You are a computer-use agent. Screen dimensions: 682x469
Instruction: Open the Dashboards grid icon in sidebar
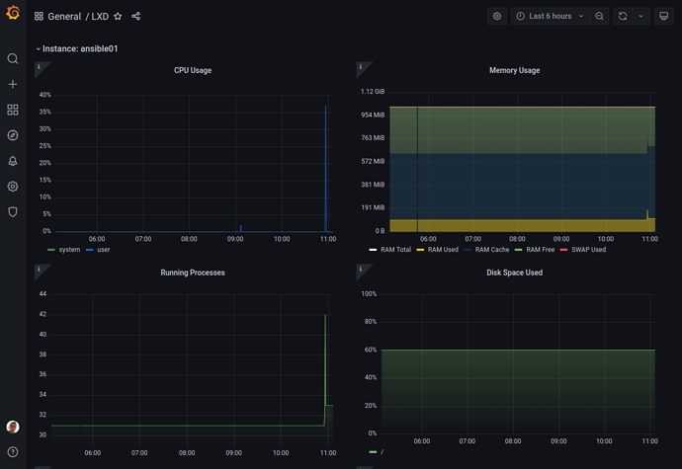coord(13,110)
